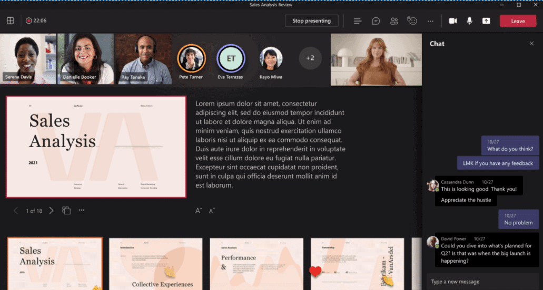Click the 'Sales Analysis Review' window title

point(271,5)
